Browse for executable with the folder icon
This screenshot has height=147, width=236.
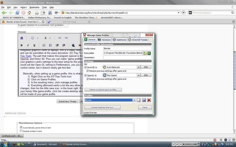(145, 53)
